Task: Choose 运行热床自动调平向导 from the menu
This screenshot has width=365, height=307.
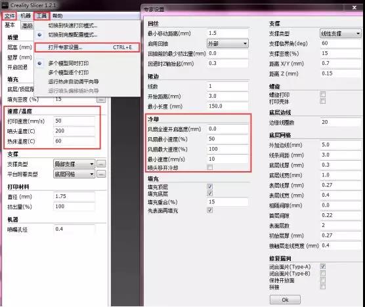Action: pos(74,81)
